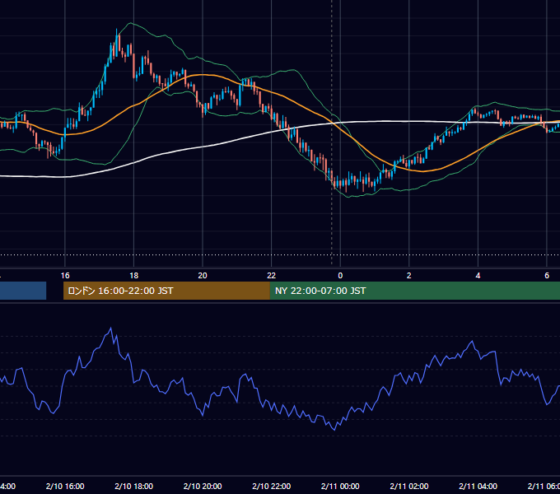This screenshot has height=494, width=560.
Task: Click the 2/11 02:00 date label
Action: click(409, 486)
